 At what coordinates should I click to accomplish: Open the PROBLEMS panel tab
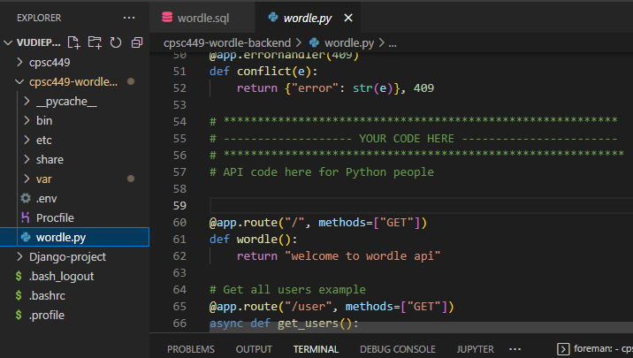(191, 349)
